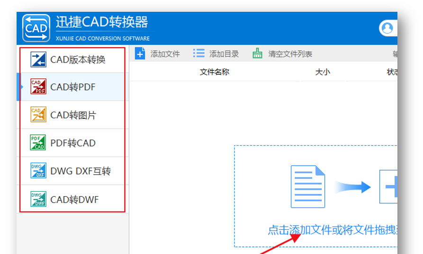This screenshot has width=423, height=254.
Task: Click the blue plus 添加文件 icon
Action: point(140,53)
